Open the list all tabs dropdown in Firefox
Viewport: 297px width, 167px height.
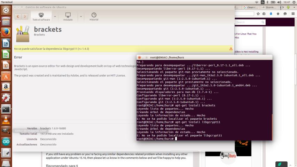coord(294,7)
